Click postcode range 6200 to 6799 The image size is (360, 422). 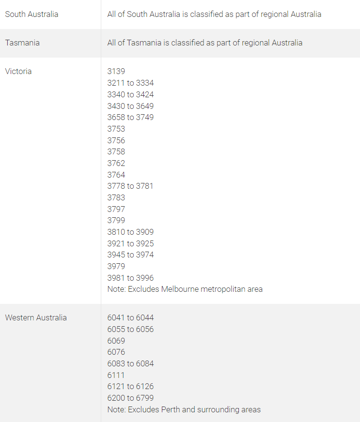pyautogui.click(x=130, y=398)
